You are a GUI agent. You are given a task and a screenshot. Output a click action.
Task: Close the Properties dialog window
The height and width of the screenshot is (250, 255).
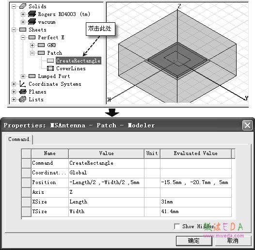pos(247,125)
